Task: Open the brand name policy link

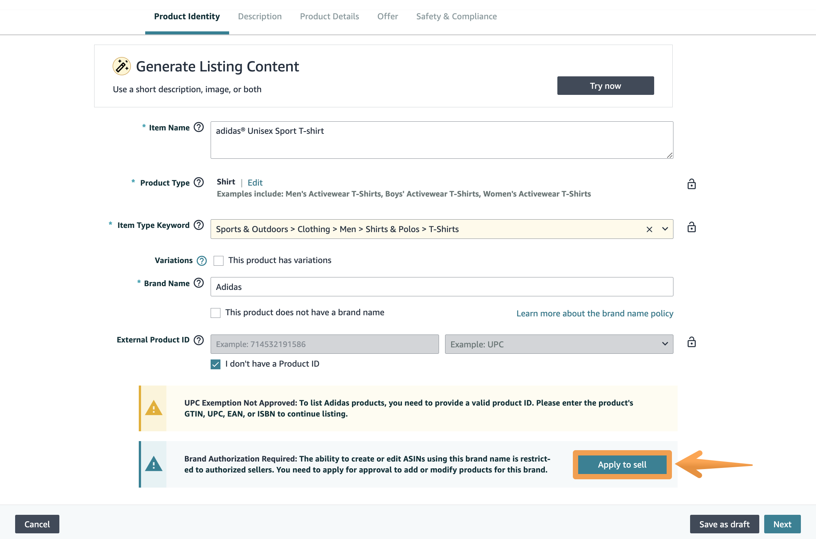Action: (x=595, y=313)
